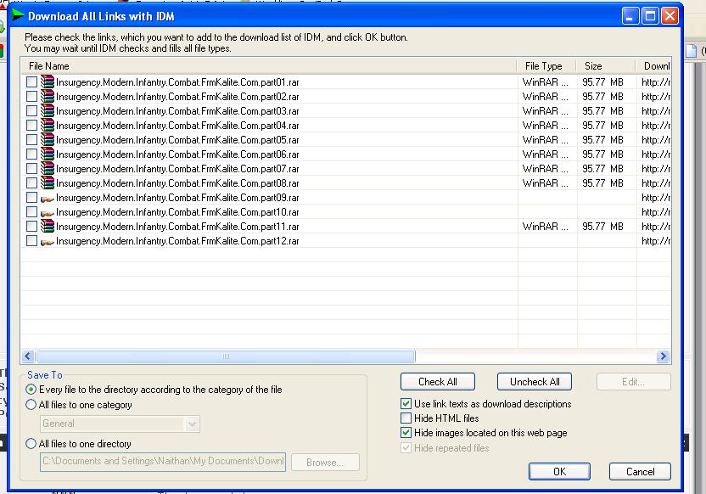Minimize the Download All Links window

point(630,16)
